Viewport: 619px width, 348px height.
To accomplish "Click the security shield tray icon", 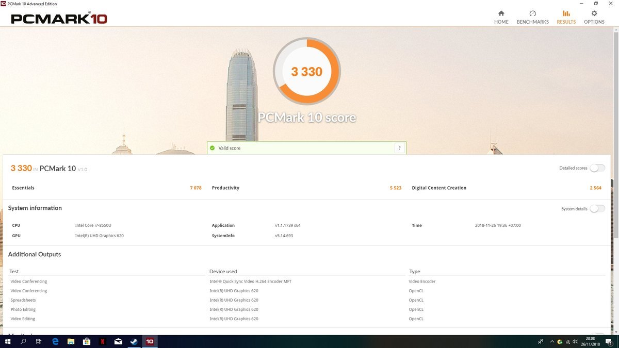I will pyautogui.click(x=560, y=341).
